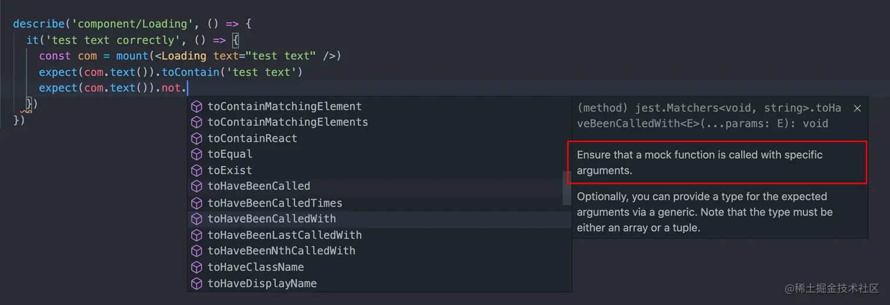Click the mount function call in code
The image size is (890, 305).
[132, 56]
